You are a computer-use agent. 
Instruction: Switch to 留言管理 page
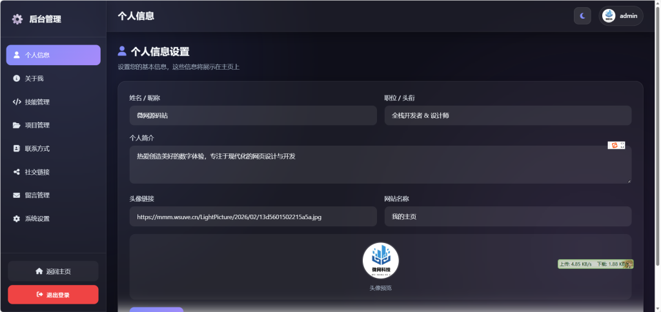tap(53, 195)
